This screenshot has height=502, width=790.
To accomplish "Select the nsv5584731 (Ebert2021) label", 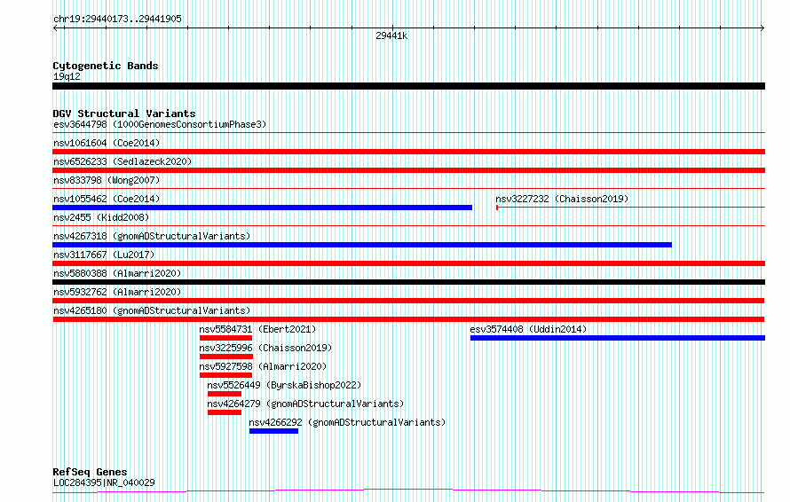I will [257, 329].
